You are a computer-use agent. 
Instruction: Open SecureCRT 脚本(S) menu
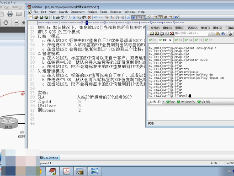pyautogui.click(x=218, y=28)
